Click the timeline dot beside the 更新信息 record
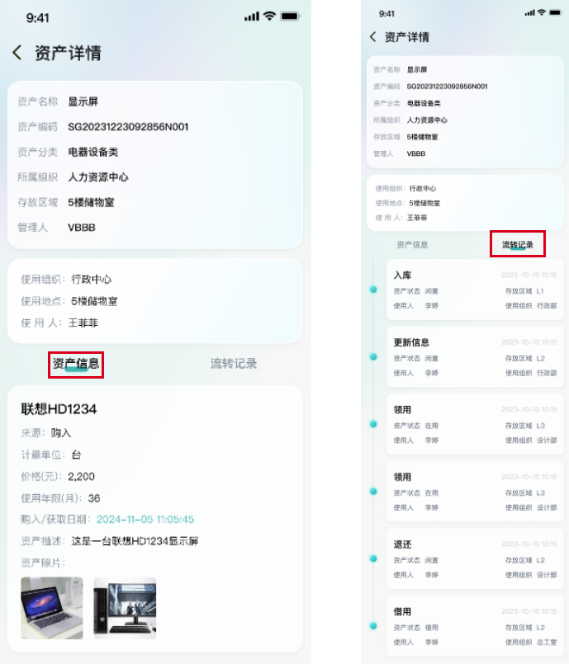This screenshot has height=664, width=569. point(373,356)
